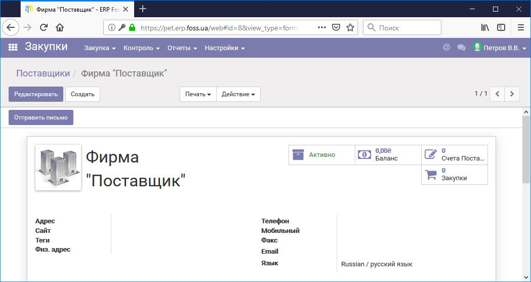531x282 pixels.
Task: Click the Фирма "Поставщик" record heading
Action: 136,168
